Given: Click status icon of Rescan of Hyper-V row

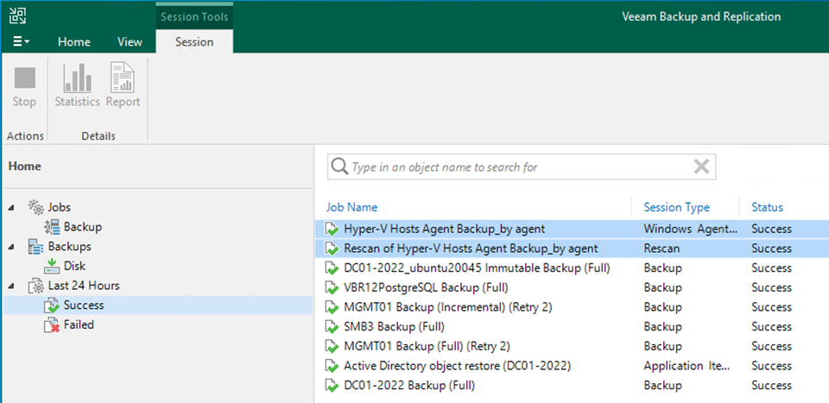Looking at the screenshot, I should [332, 249].
